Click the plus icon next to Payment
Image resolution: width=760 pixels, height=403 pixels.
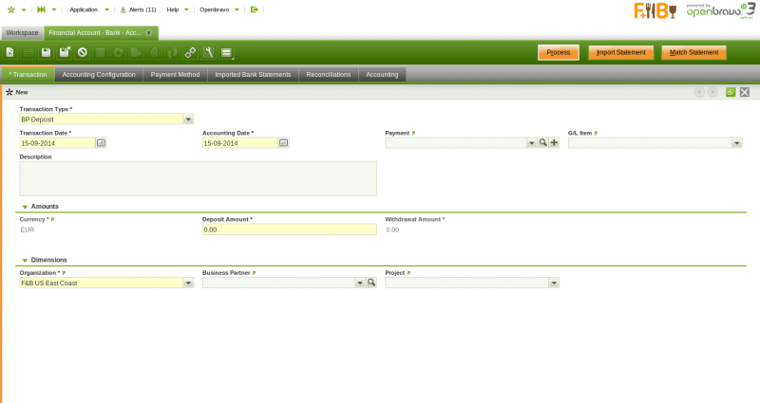point(554,143)
